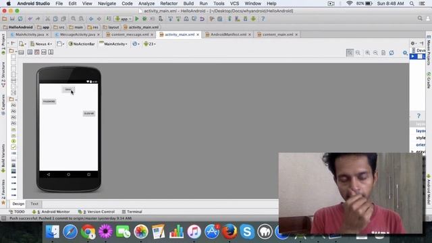This screenshot has height=243, width=432.
Task: Open the VCS menu
Action: tap(234, 3)
